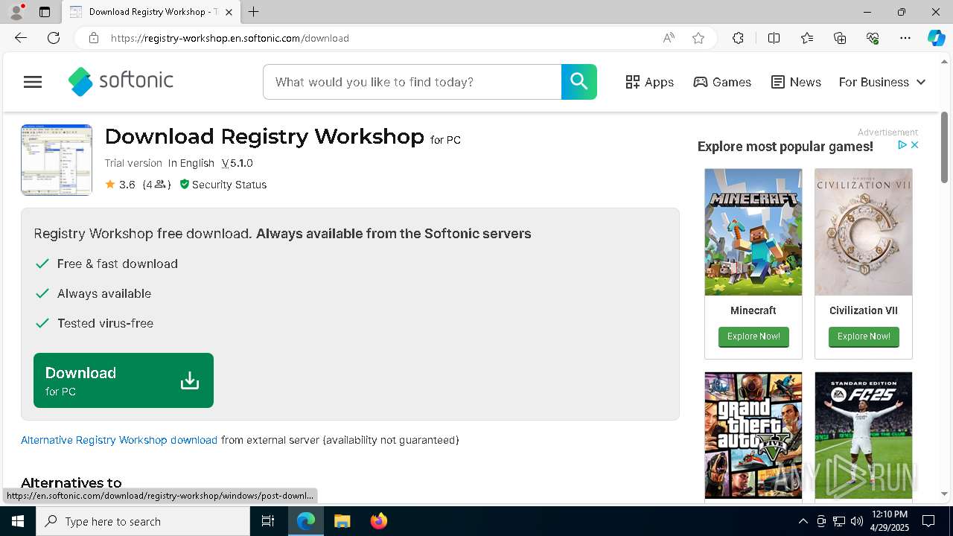Click the green Download for PC button
Image resolution: width=953 pixels, height=536 pixels.
coord(124,380)
